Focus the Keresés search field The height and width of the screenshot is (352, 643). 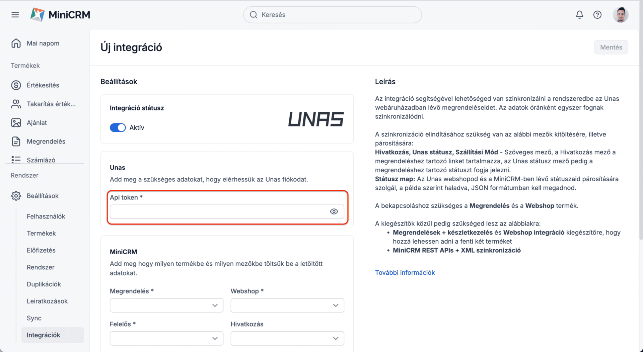[x=332, y=15]
